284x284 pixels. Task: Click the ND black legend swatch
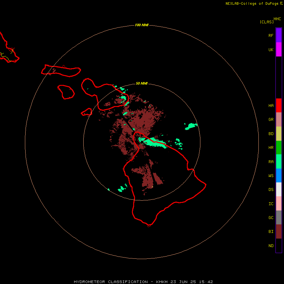(x=279, y=246)
